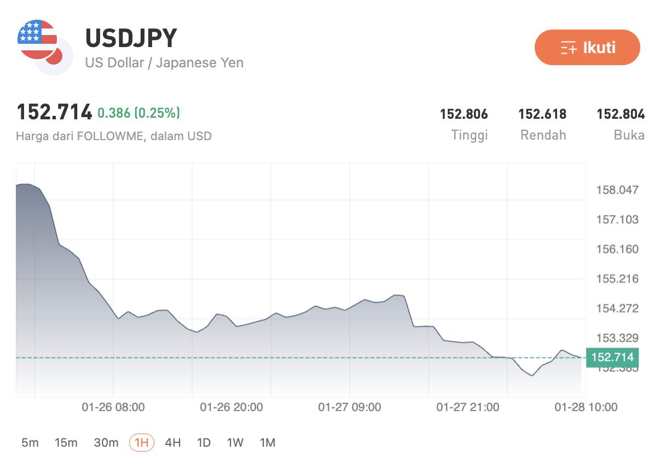Open the 4H chart view
Screen dimensions: 660x462
(x=172, y=443)
